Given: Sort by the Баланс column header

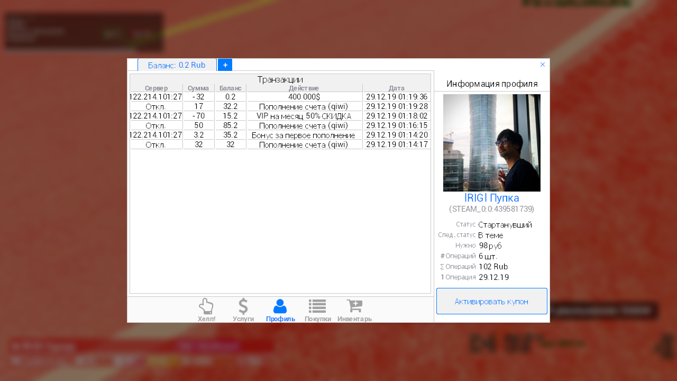Looking at the screenshot, I should tap(230, 88).
